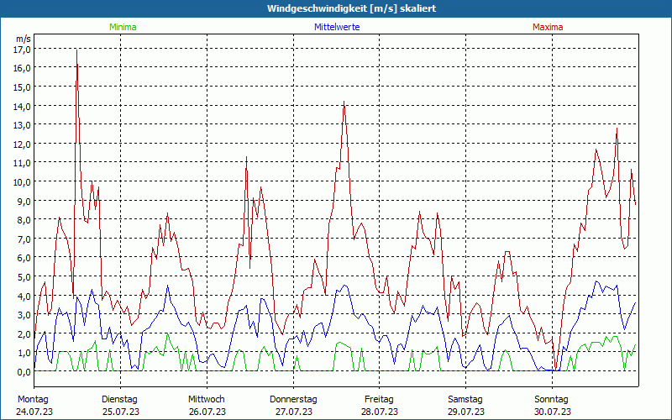672x420 pixels.
Task: Click the highest red peak on Monday
Action: [x=76, y=50]
